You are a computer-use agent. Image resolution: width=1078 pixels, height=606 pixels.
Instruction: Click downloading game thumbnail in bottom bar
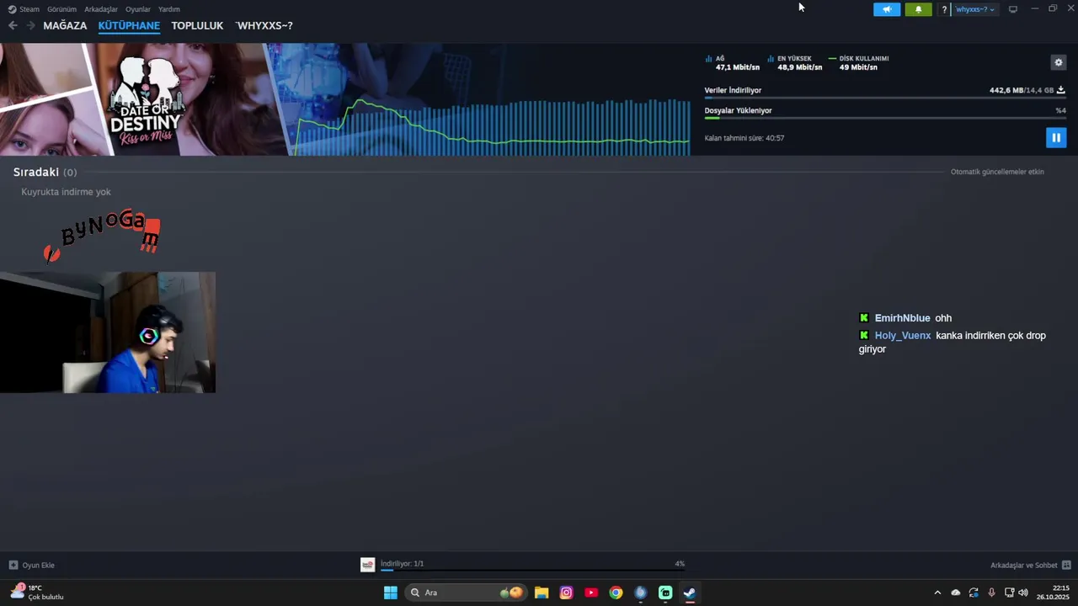point(367,565)
